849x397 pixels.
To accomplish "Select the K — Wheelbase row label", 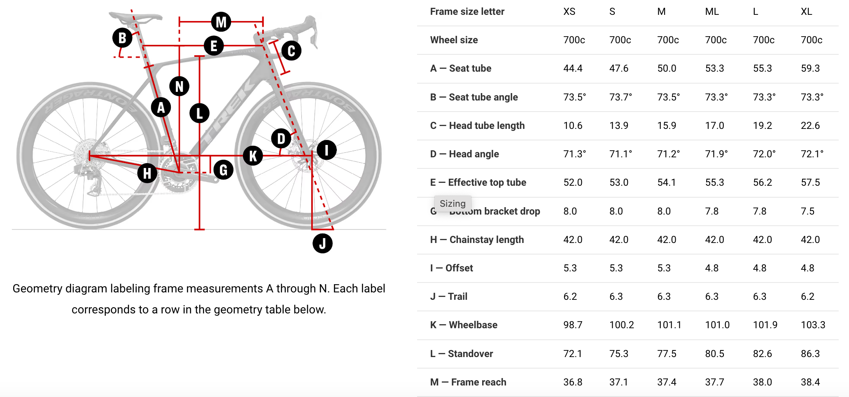I will tap(464, 325).
